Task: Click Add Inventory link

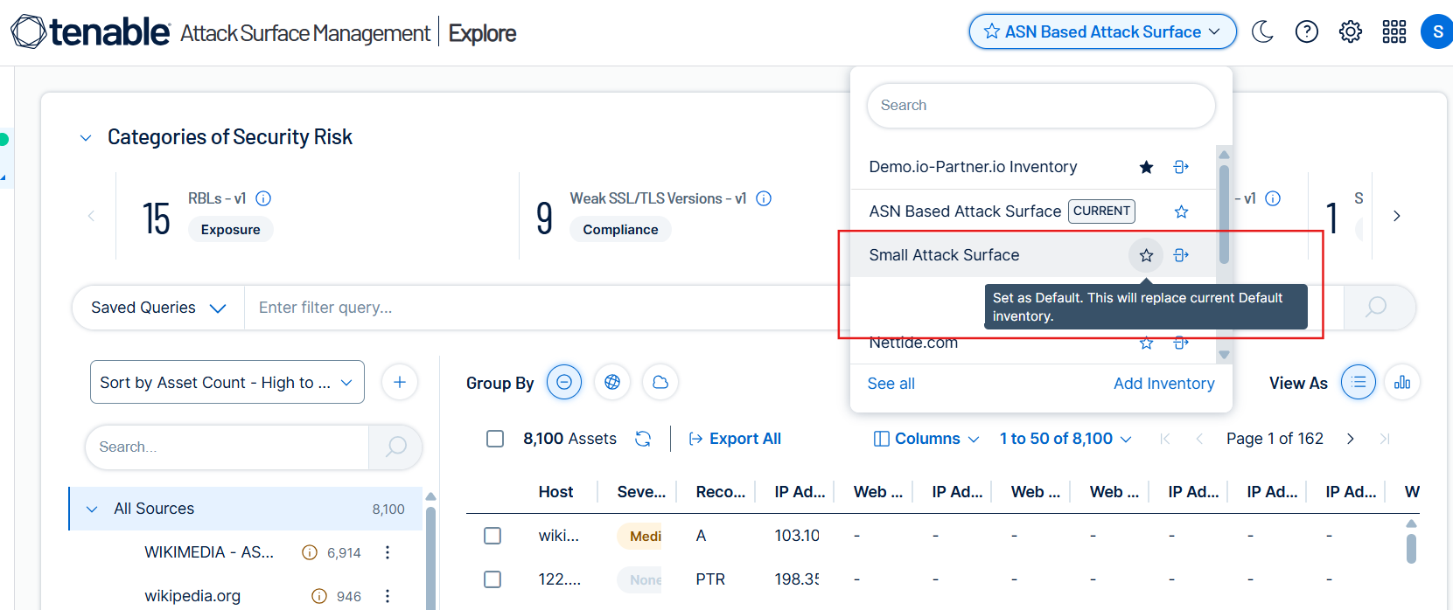Action: [1163, 384]
